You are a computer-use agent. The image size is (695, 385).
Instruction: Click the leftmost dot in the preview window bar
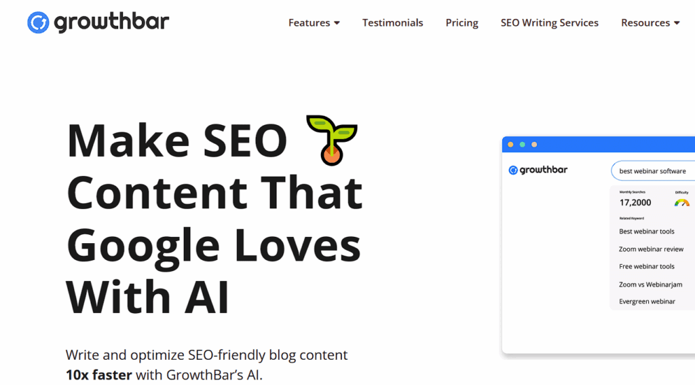[x=510, y=145]
